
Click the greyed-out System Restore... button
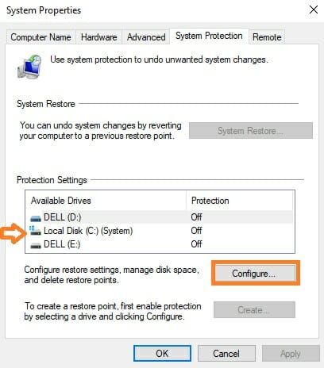point(251,131)
